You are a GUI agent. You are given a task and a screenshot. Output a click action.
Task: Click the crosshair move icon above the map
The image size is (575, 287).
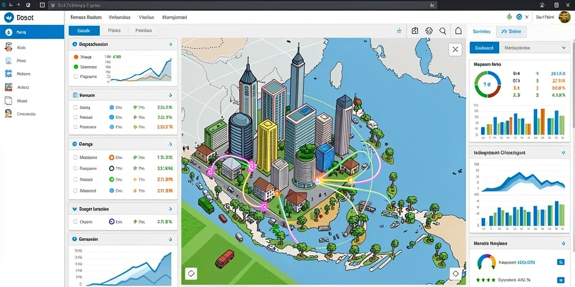[399, 31]
